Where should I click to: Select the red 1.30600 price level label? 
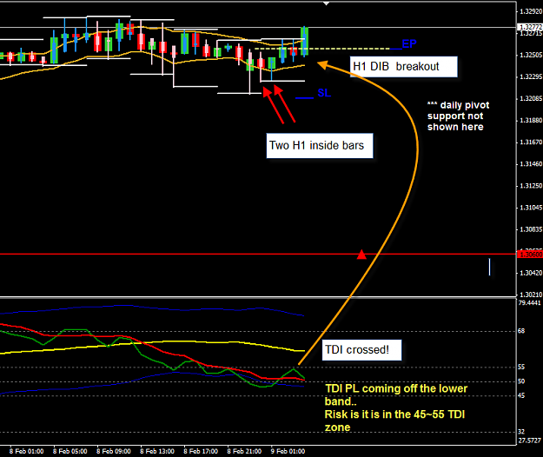click(529, 255)
